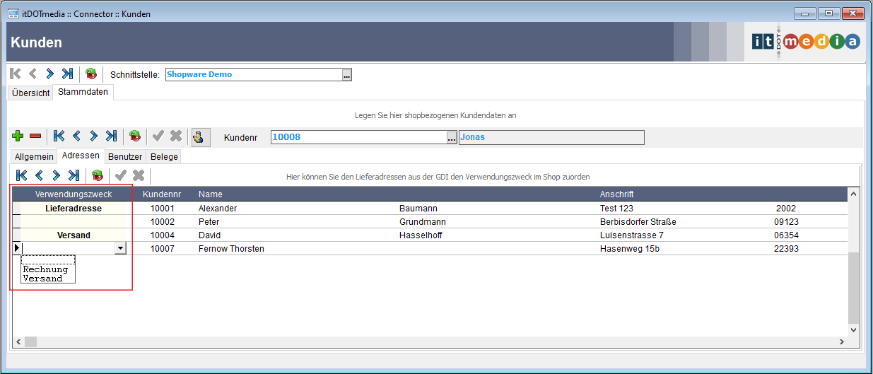Expand the Verwendungszweck dropdown arrow
This screenshot has height=374, width=873.
pos(120,248)
